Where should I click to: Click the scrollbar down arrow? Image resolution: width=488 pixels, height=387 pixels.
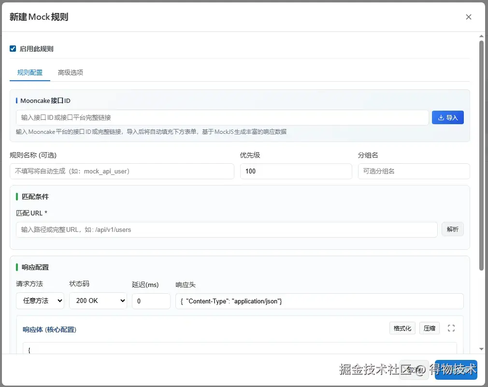(x=481, y=349)
